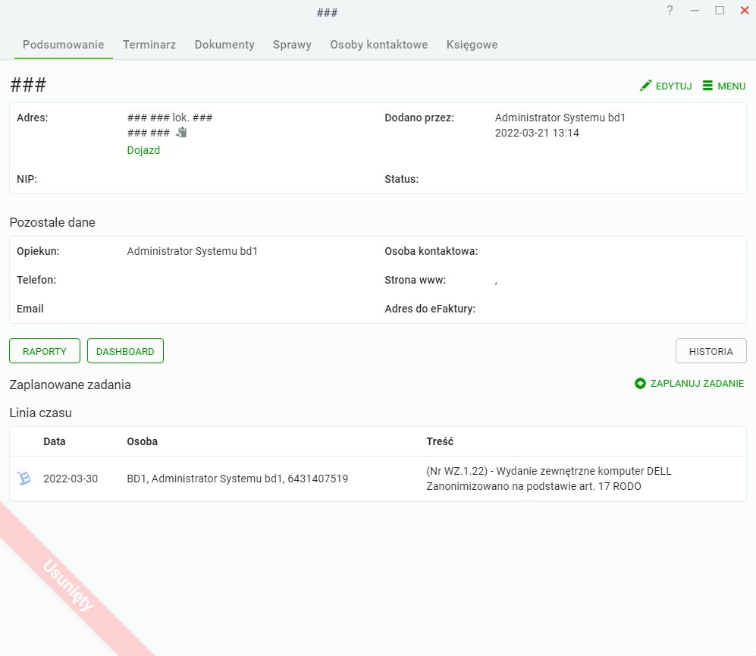
Task: Click the Data column header
Action: pyautogui.click(x=55, y=441)
